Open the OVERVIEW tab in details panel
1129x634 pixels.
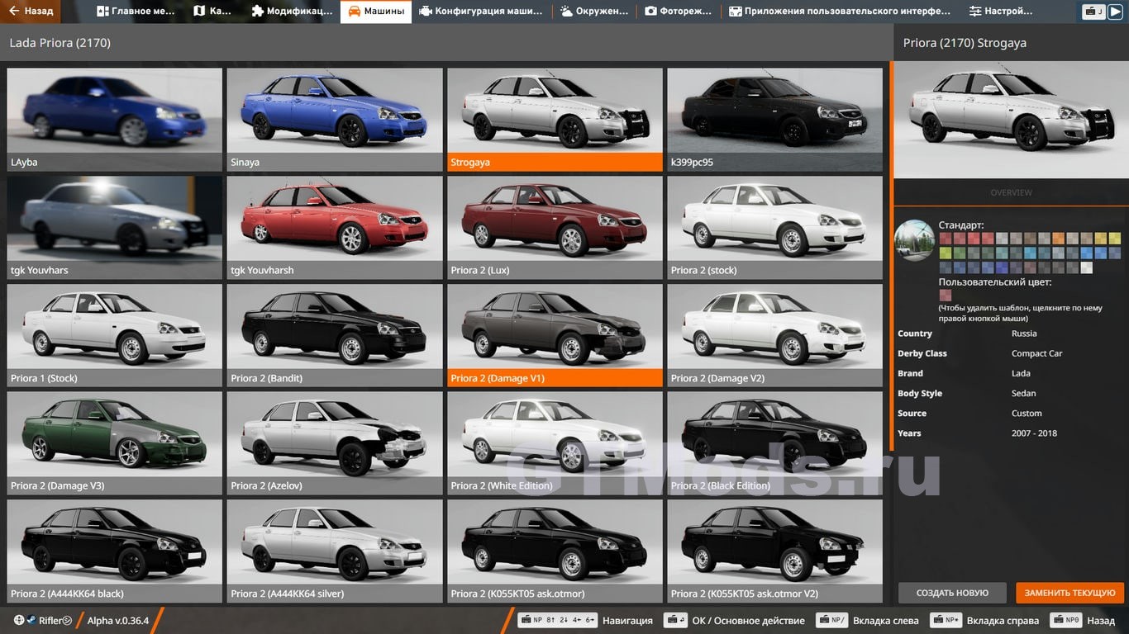(x=1011, y=192)
